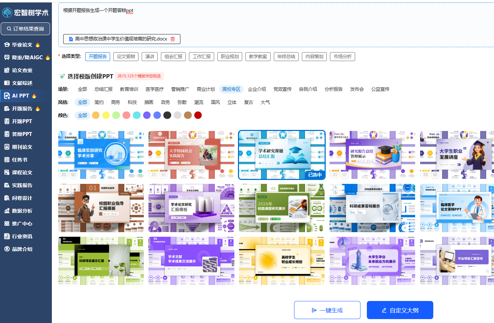The image size is (494, 323).
Task: Filter scene by 教育培训
Action: 129,89
